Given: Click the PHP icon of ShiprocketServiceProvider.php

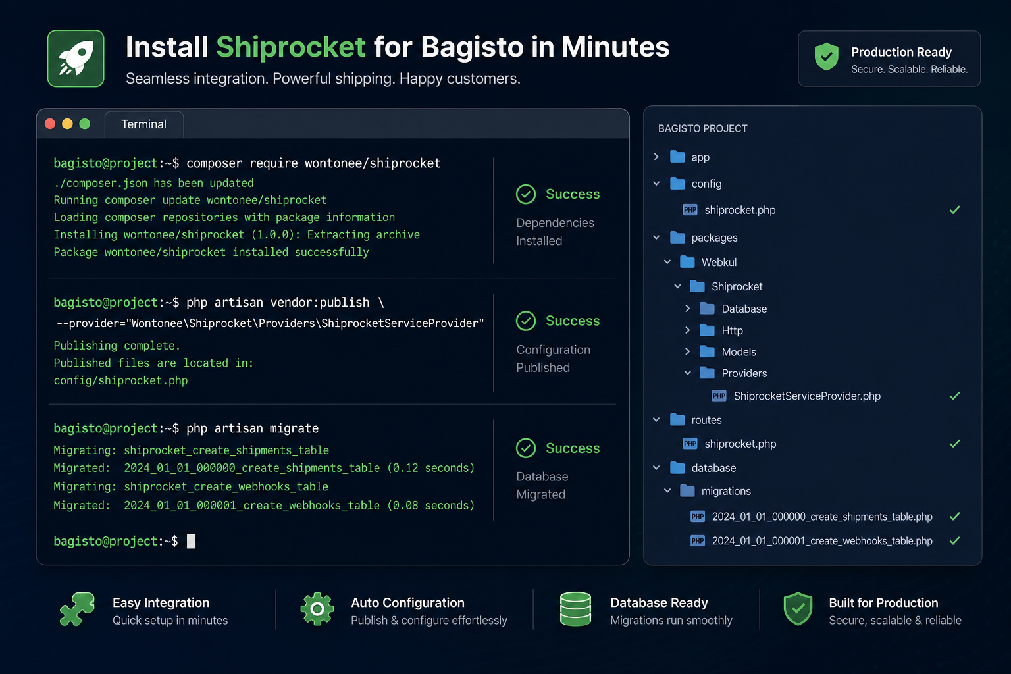Looking at the screenshot, I should point(719,396).
